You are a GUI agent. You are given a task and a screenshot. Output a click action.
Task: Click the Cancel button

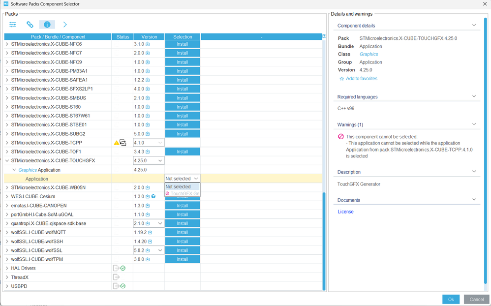[476, 300]
